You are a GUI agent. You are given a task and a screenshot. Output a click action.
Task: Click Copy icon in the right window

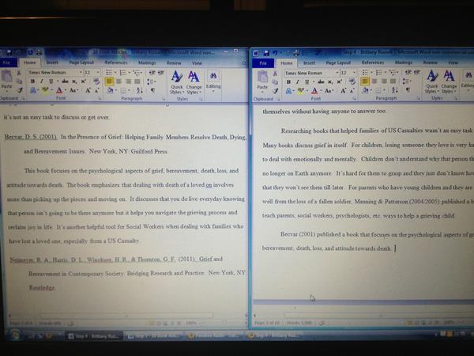[275, 82]
